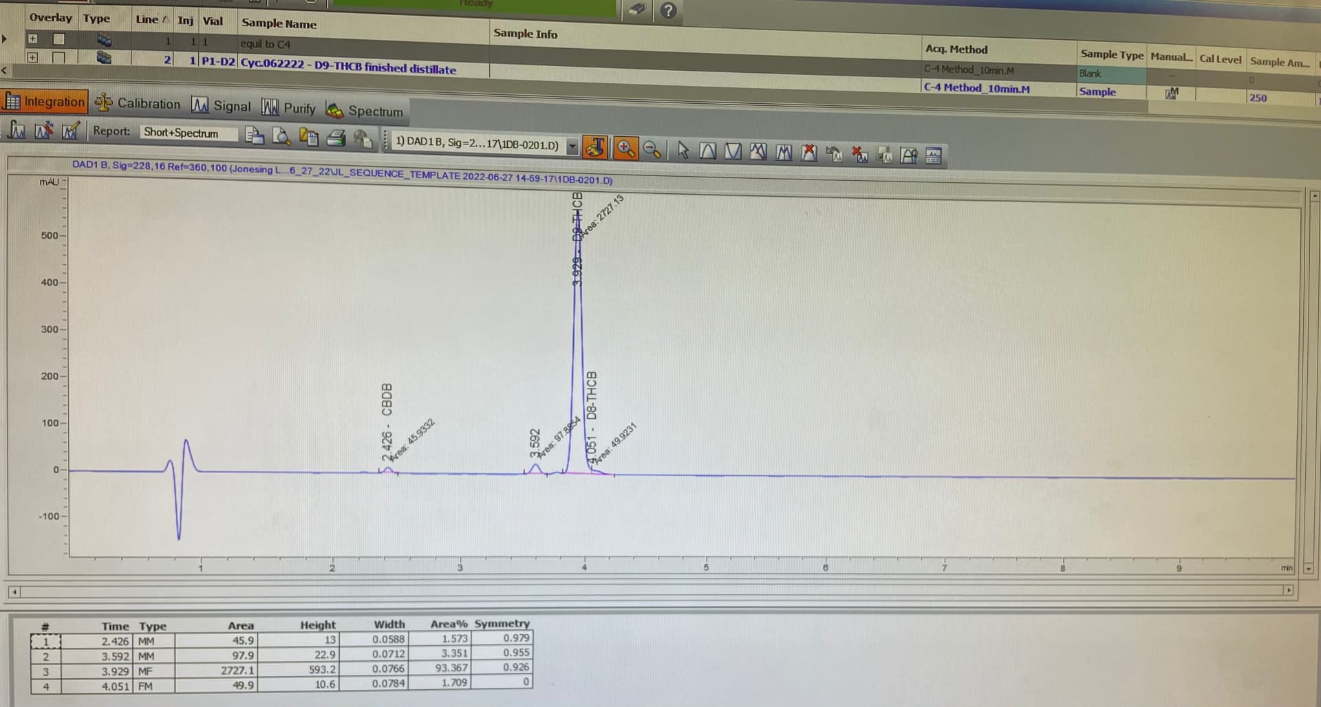Viewport: 1321px width, 707px height.
Task: Click the apply manual events icon
Action: (x=909, y=155)
